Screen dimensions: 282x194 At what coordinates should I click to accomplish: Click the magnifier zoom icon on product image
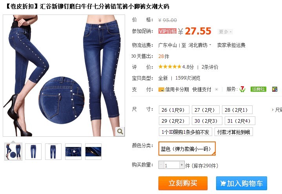pos(120,131)
